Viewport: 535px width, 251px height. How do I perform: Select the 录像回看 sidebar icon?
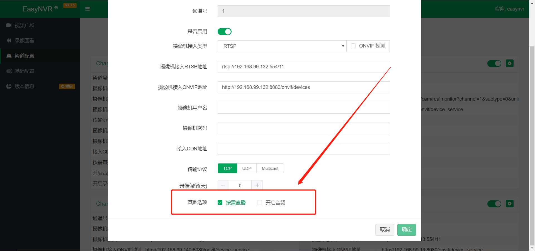pos(9,40)
